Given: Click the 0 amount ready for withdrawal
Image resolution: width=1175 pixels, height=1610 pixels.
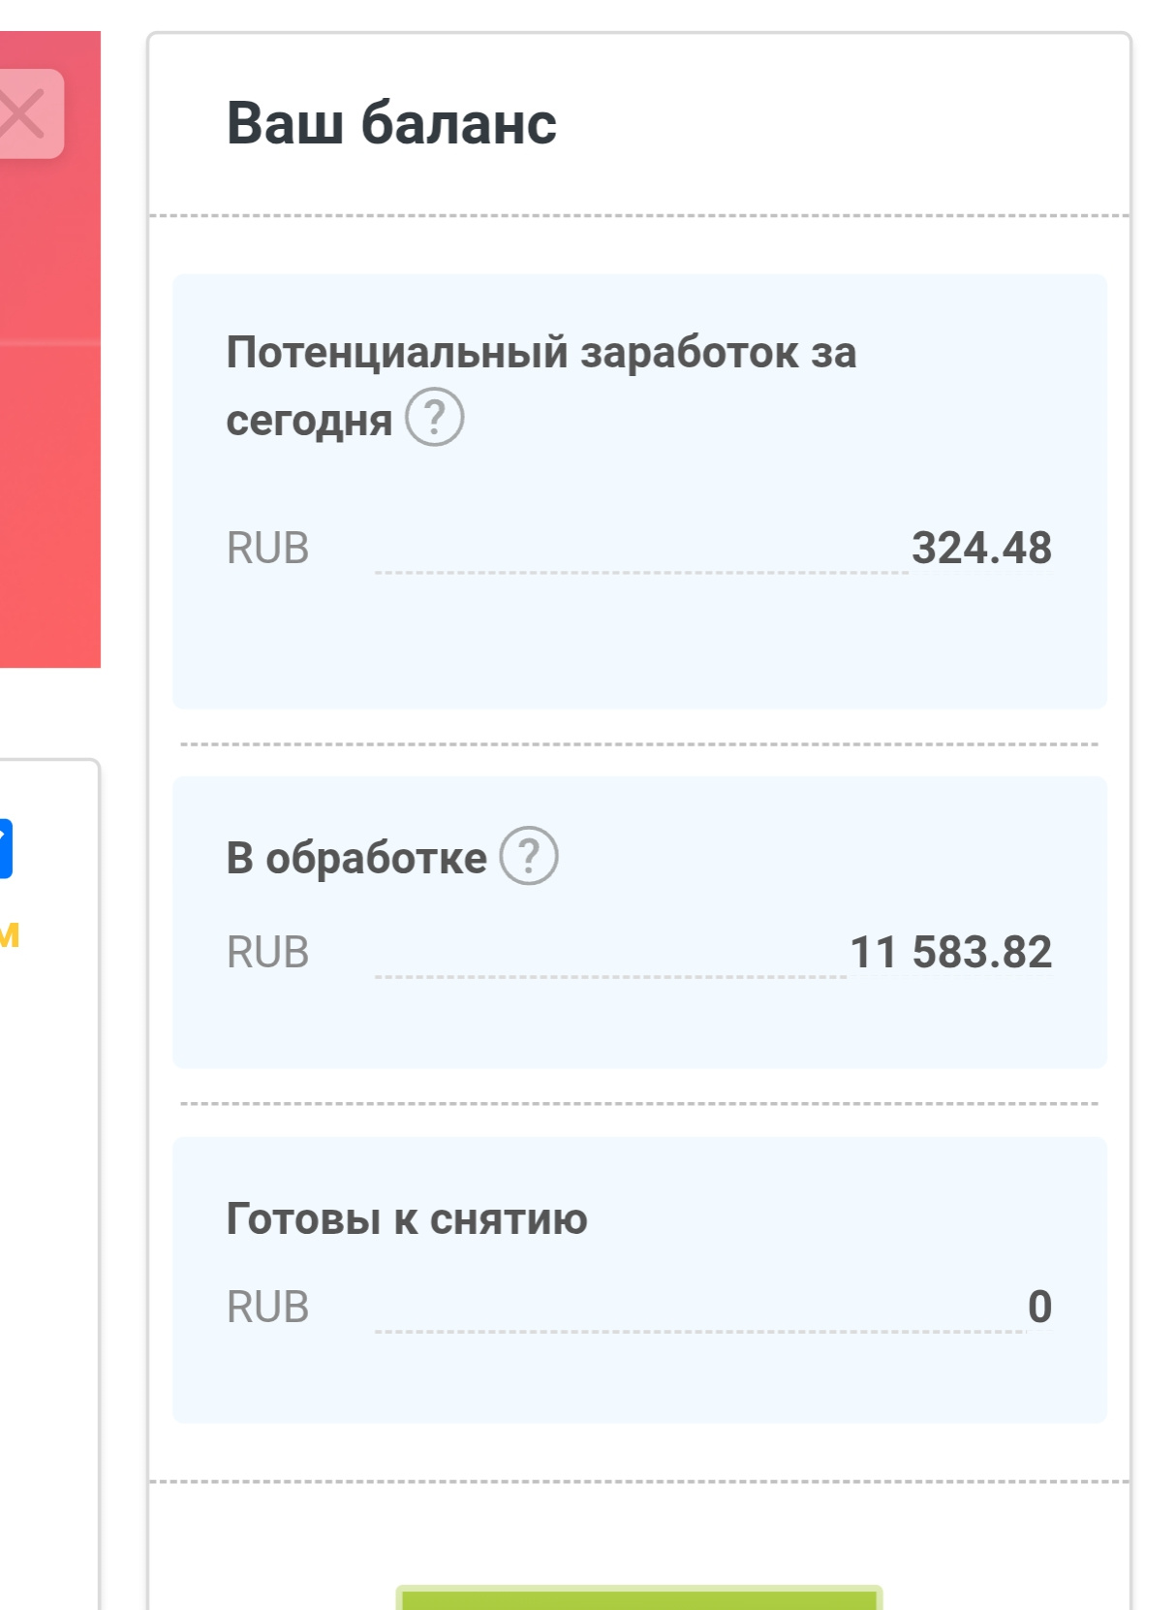Looking at the screenshot, I should tap(1039, 1307).
